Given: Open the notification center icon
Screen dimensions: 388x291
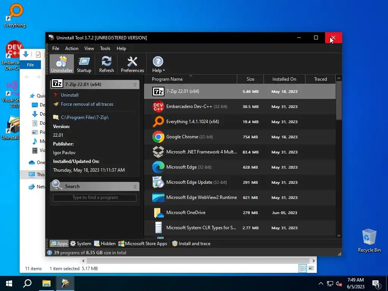Looking at the screenshot, I should 376,284.
